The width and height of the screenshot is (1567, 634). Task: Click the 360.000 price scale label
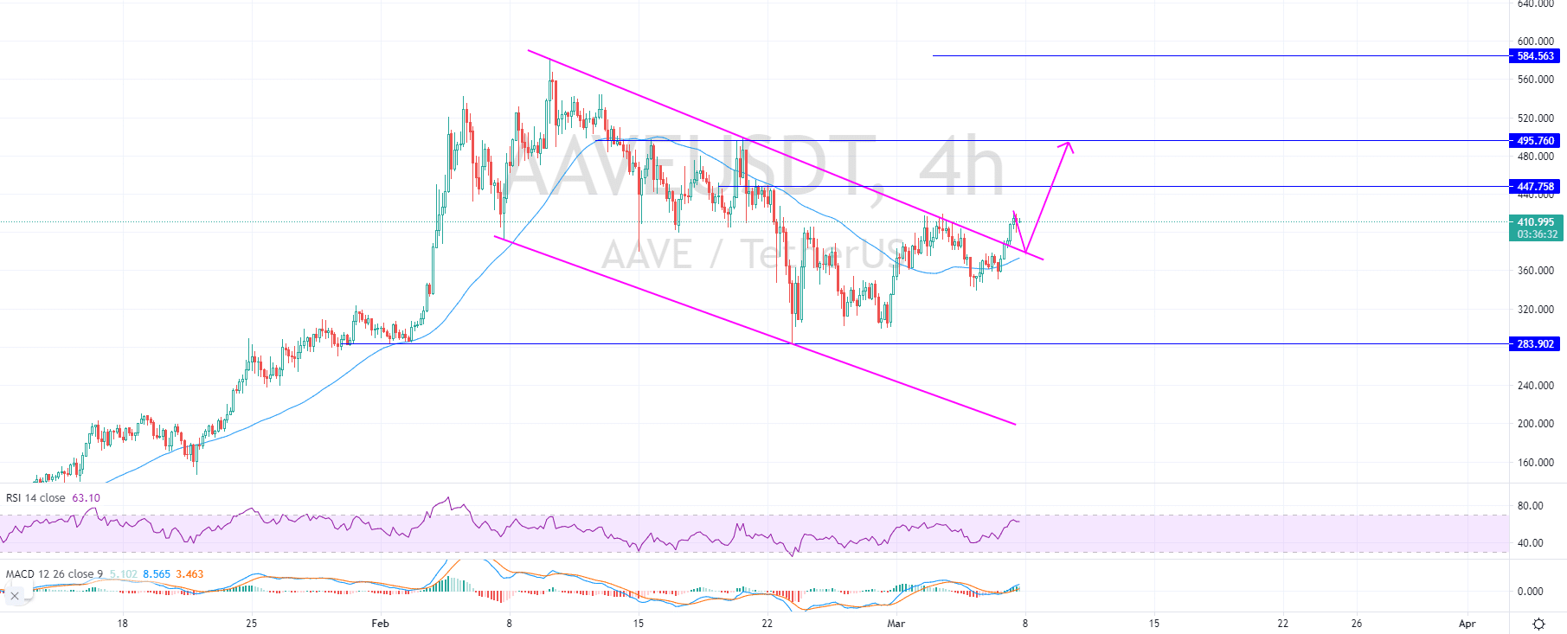[1536, 271]
